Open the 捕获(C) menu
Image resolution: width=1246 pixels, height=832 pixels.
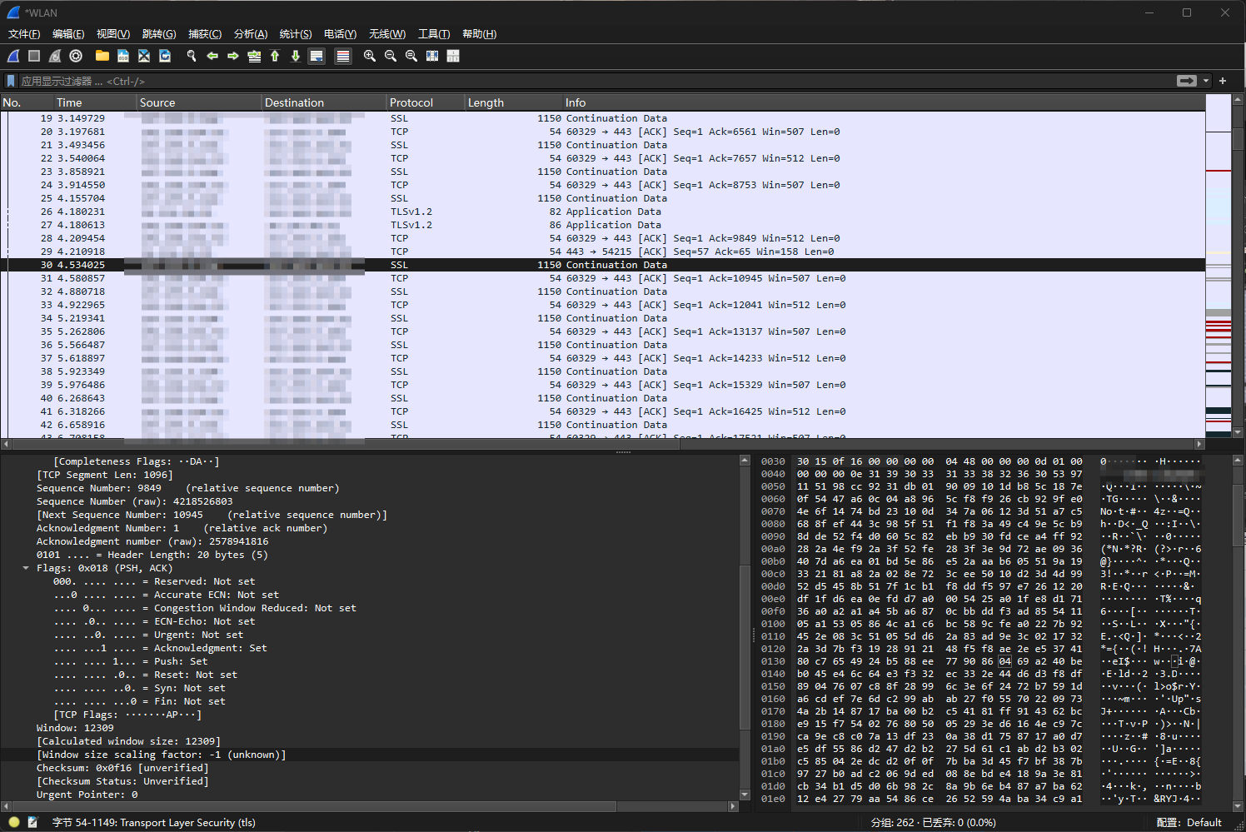pyautogui.click(x=205, y=34)
